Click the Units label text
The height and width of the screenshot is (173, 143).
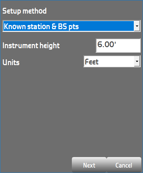[11, 62]
